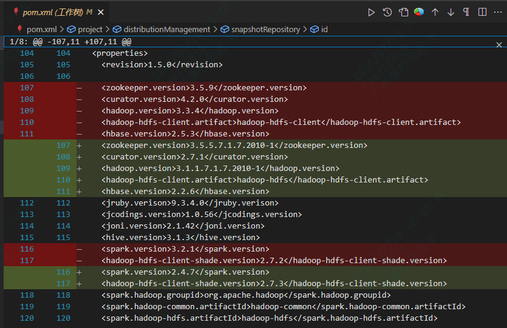
Task: Click the joni.version 2.1.42 line
Action: (183, 226)
